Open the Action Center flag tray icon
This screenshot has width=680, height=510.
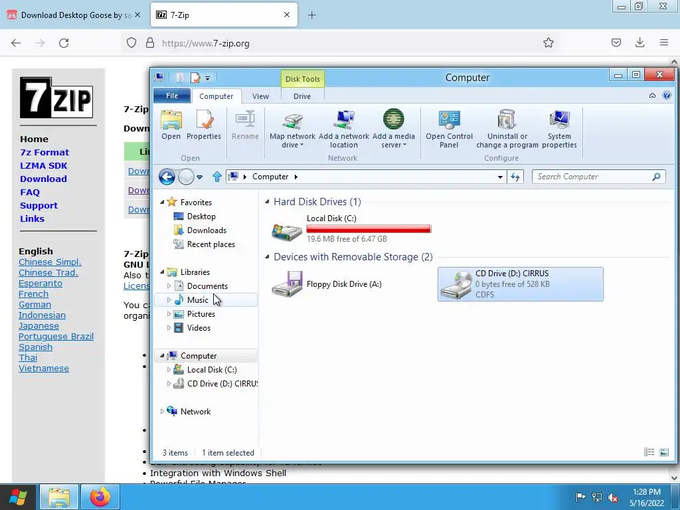tap(580, 497)
